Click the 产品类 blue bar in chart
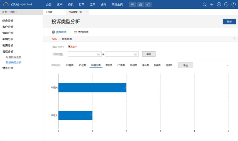Screen dimensions: 238x141 (92, 88)
